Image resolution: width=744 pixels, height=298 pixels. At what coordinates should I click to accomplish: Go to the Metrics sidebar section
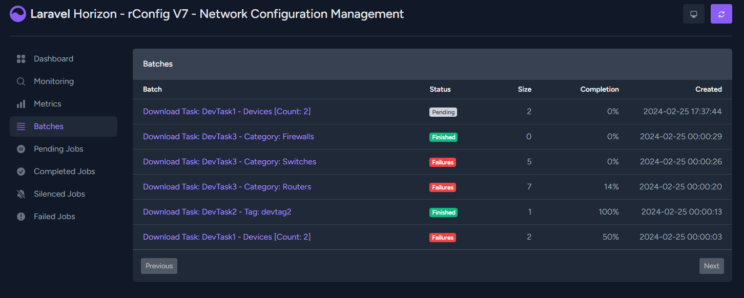click(64, 104)
